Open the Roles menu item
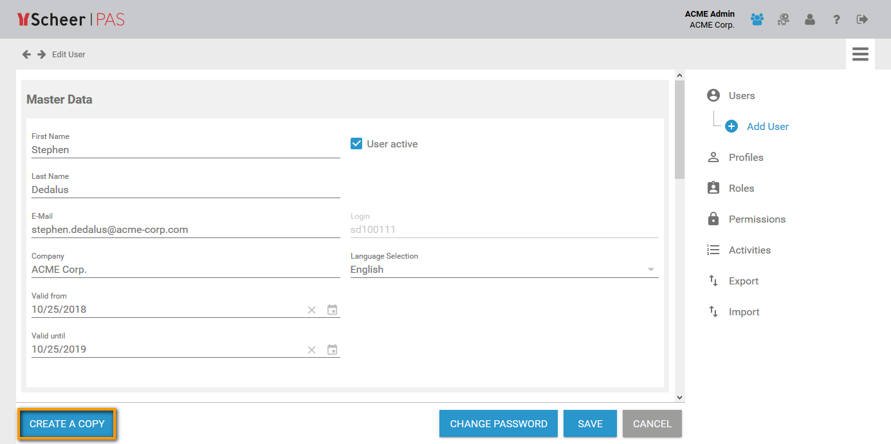Viewport: 891px width, 444px height. (x=741, y=189)
